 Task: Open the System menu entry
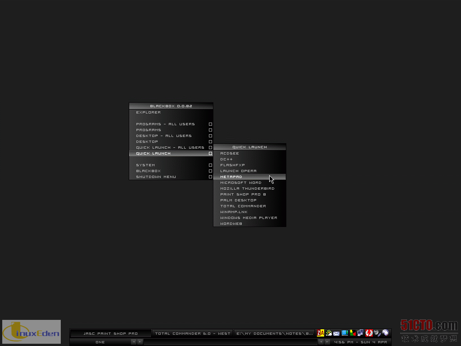pos(171,165)
